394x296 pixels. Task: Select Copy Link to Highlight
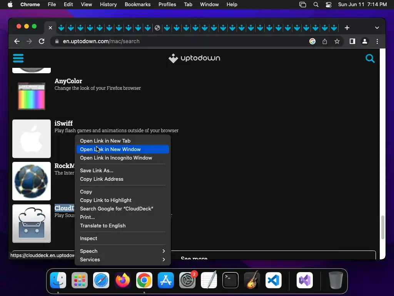[x=123, y=200]
